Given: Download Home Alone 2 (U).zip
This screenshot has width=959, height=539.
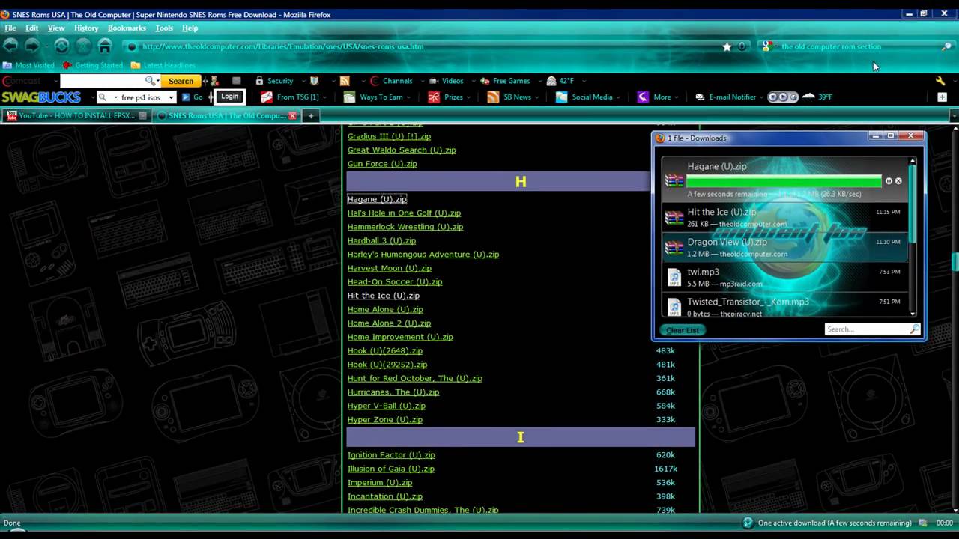Looking at the screenshot, I should [x=389, y=323].
